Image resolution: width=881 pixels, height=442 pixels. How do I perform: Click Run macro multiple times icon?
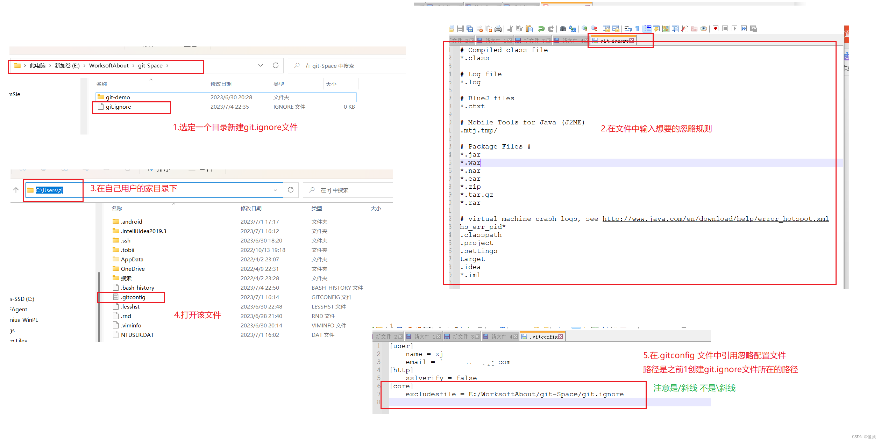tap(744, 29)
